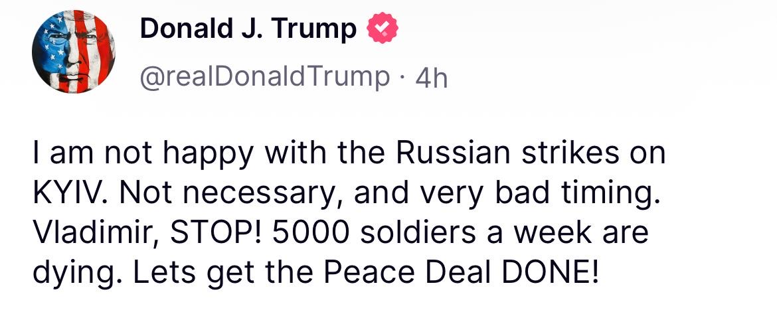Click the 4h post timestamp
The width and height of the screenshot is (777, 324).
[x=431, y=78]
